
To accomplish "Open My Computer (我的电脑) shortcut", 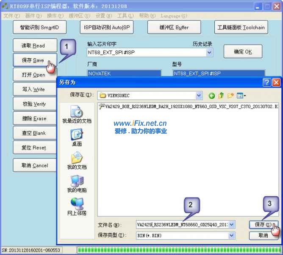I will (x=77, y=183).
